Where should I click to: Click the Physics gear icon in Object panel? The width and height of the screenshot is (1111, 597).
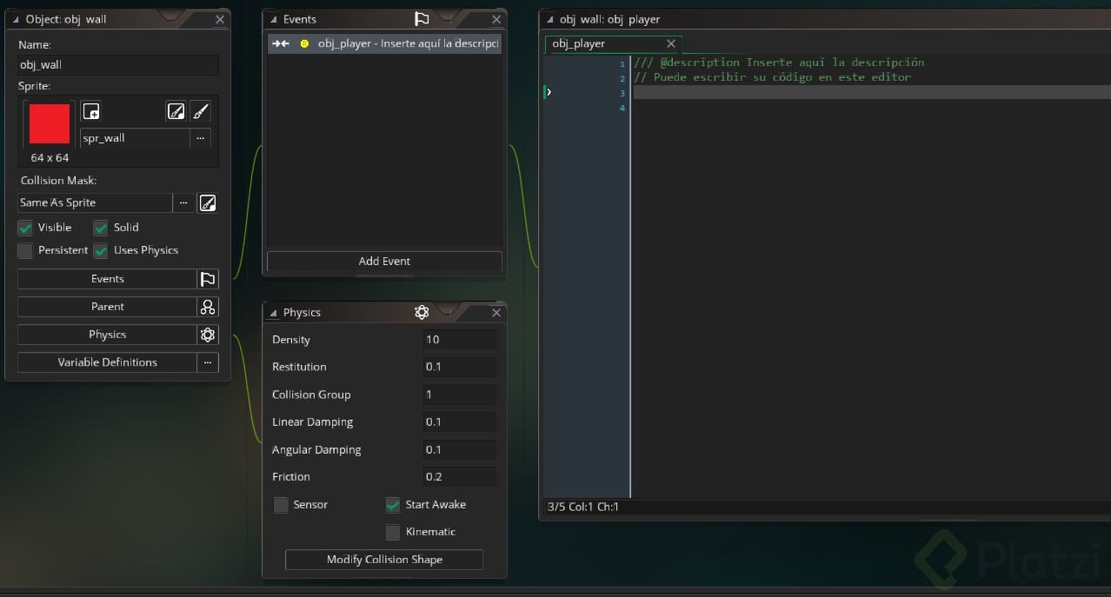pos(207,335)
